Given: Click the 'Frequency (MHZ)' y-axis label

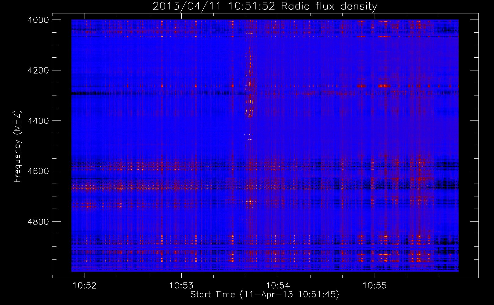Looking at the screenshot, I should (x=18, y=146).
